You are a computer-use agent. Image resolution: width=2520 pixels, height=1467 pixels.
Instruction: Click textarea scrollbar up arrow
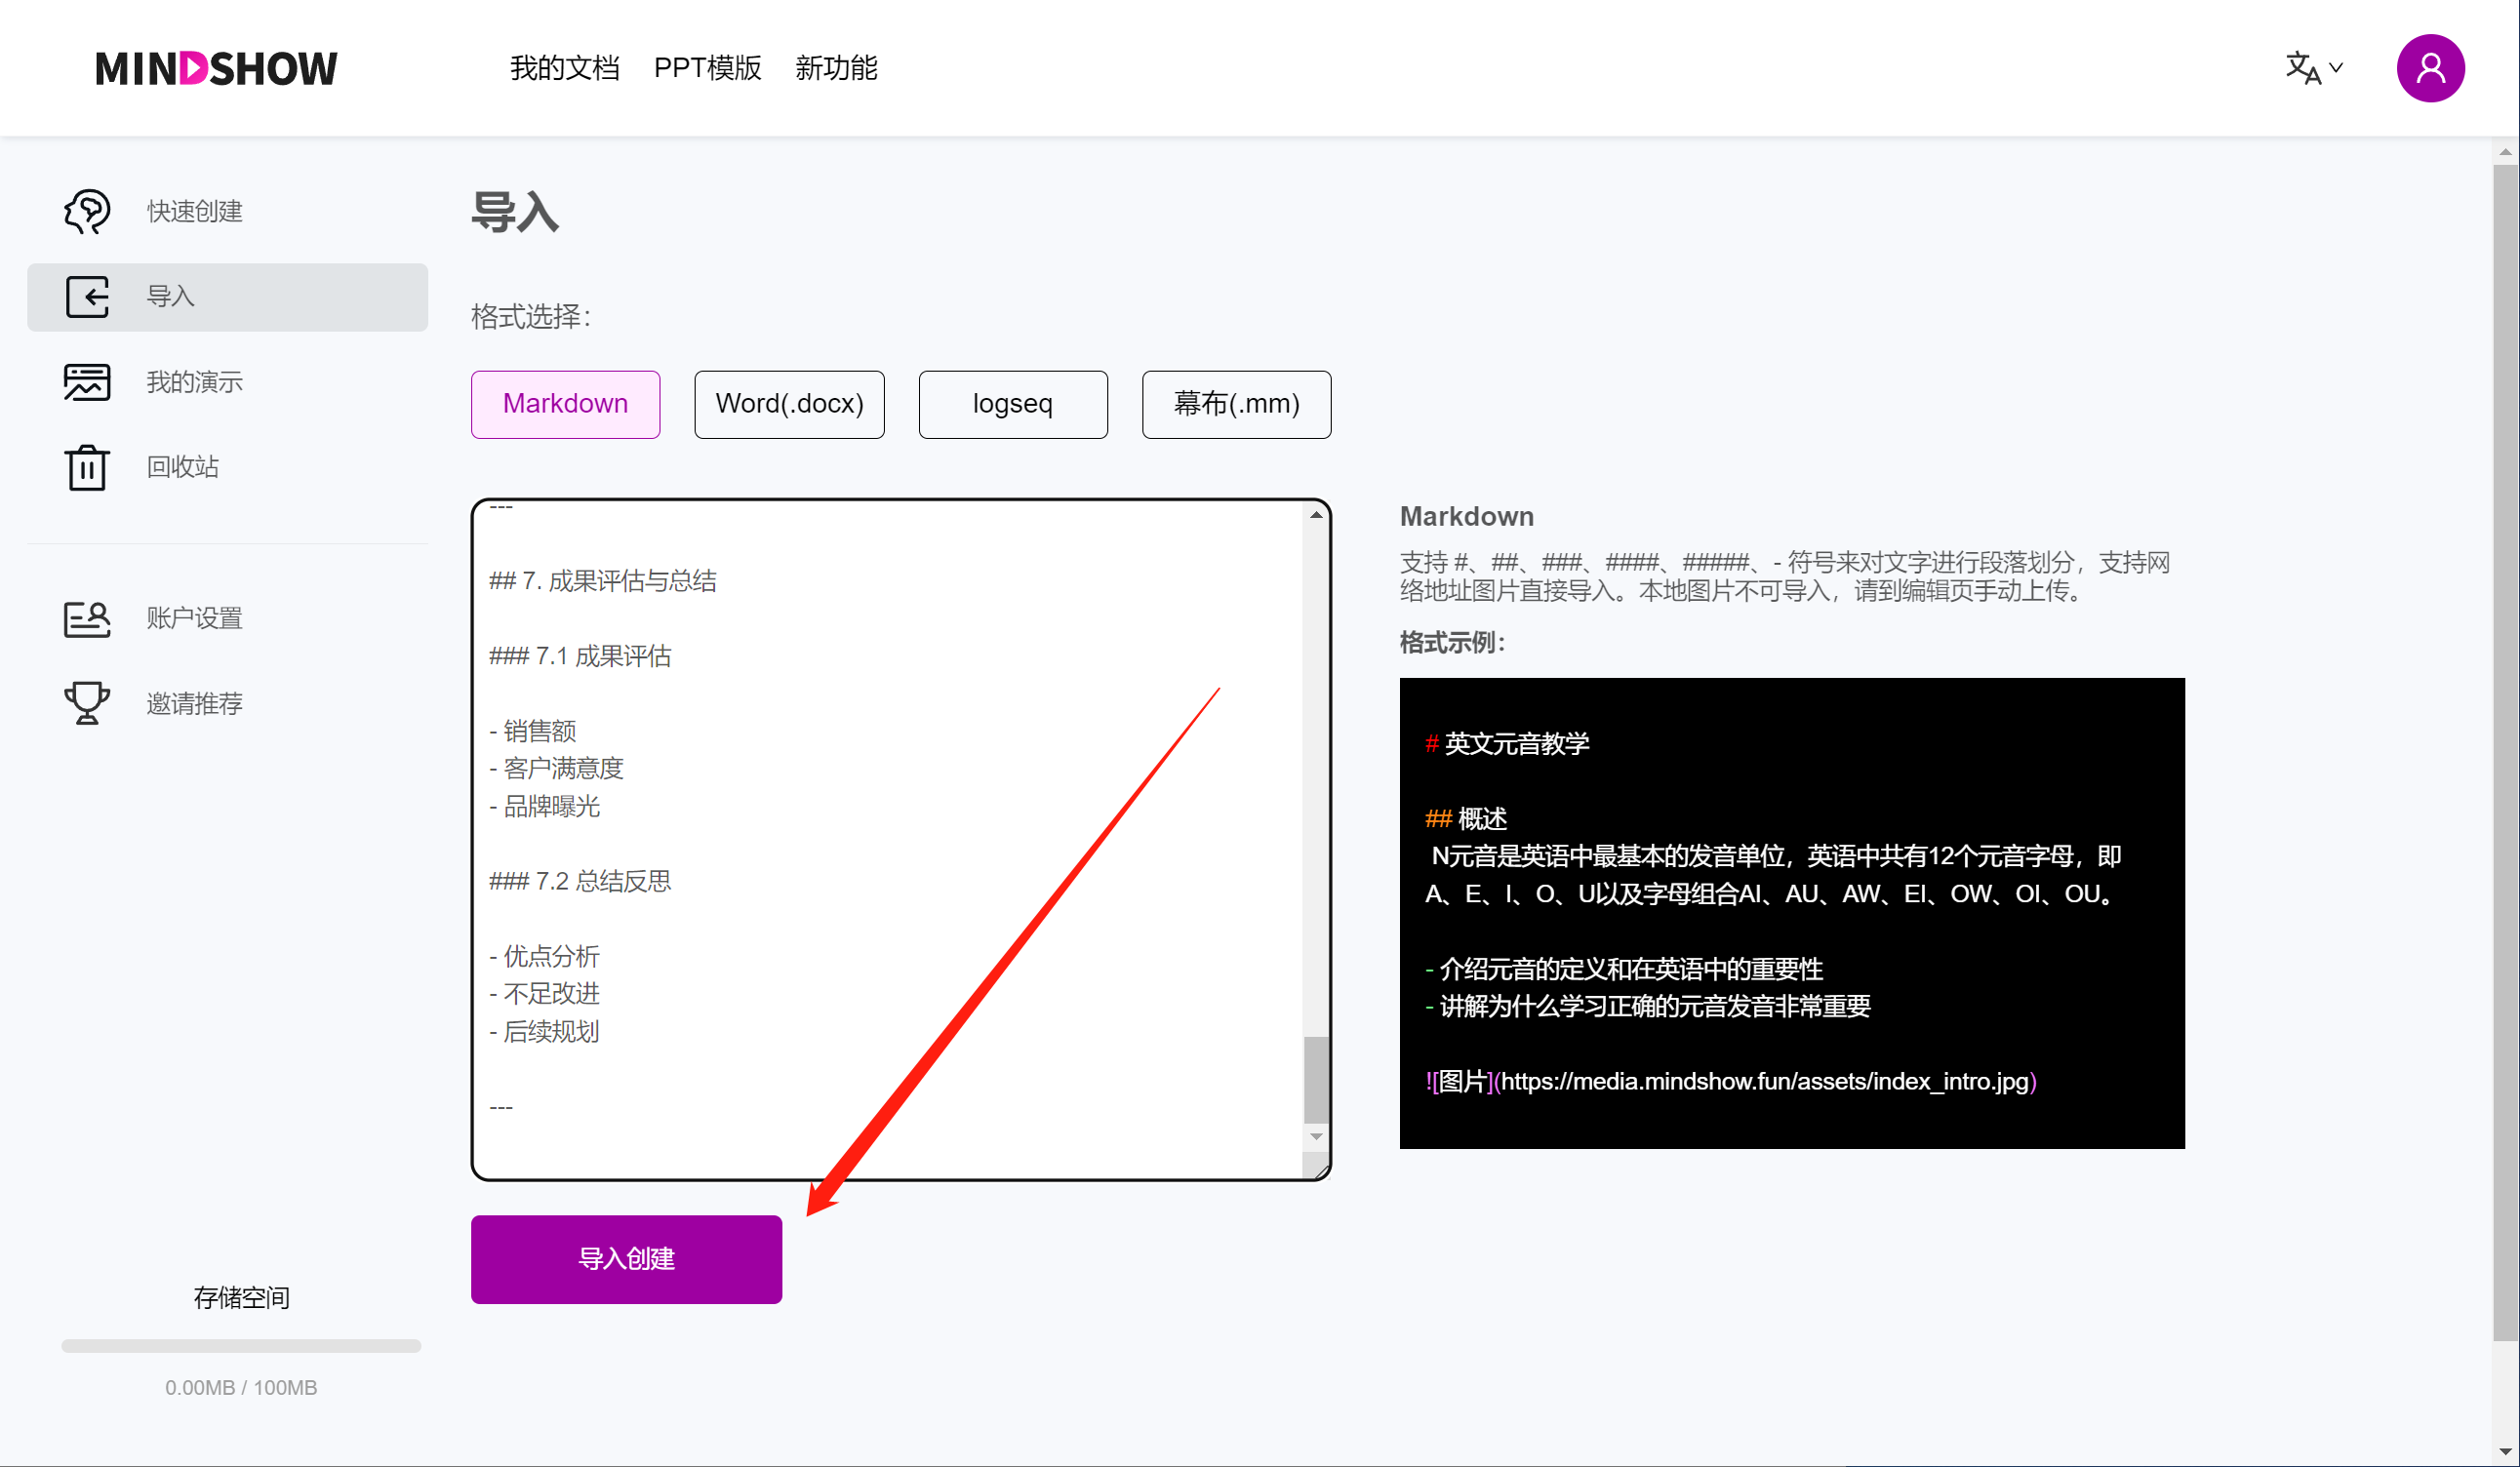pyautogui.click(x=1316, y=515)
